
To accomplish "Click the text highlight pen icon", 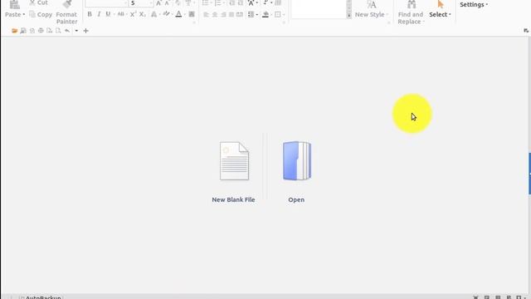I will click(x=166, y=14).
